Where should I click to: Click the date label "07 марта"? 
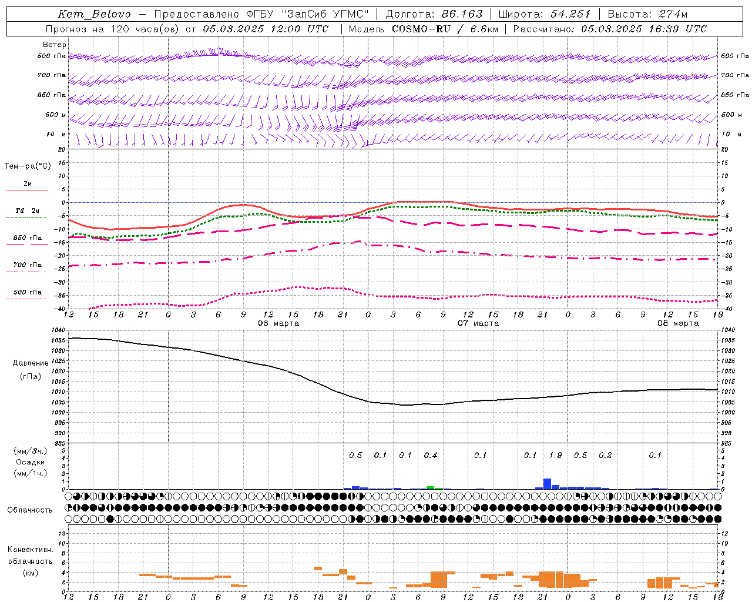tap(478, 323)
